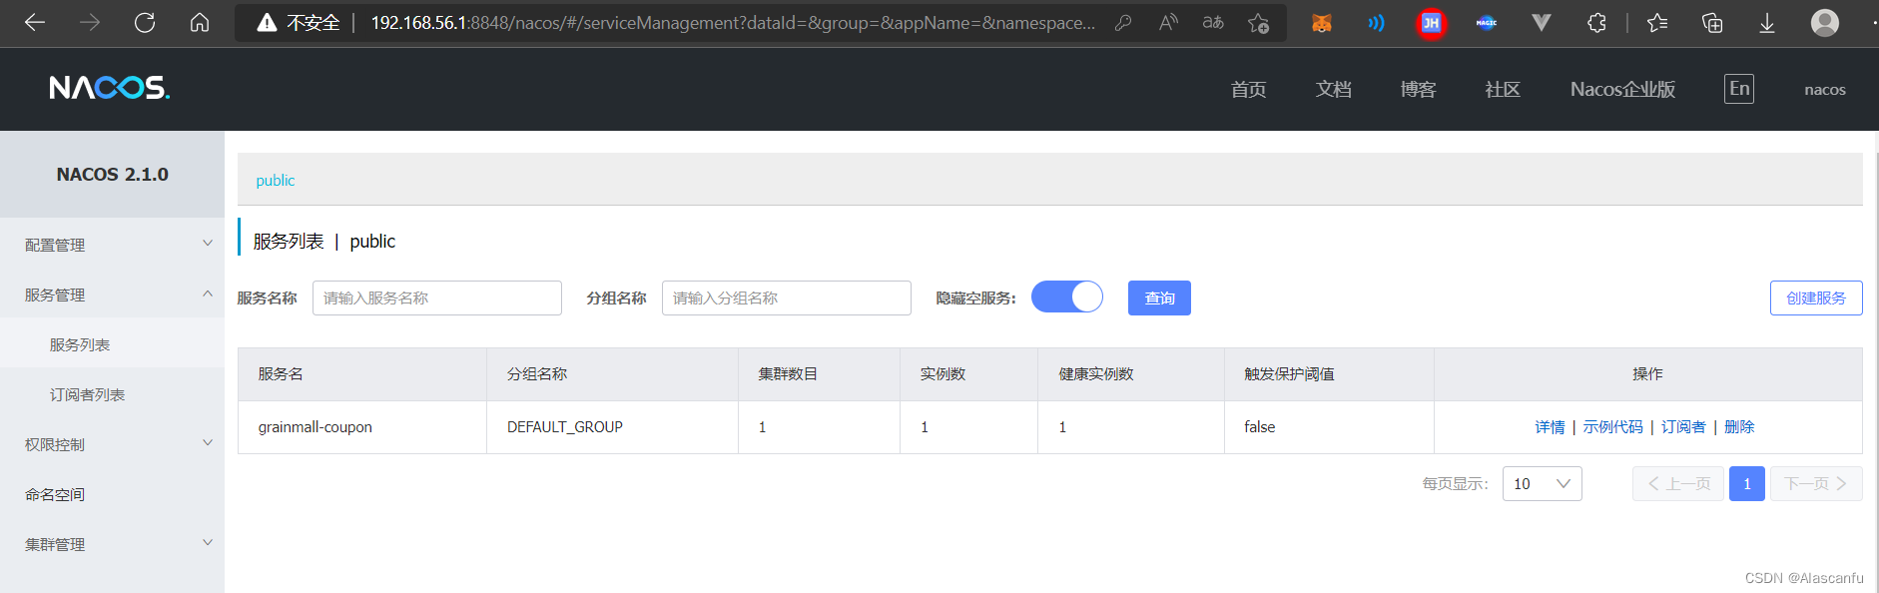Open the MetaMask fox extension
Viewport: 1879px width, 593px height.
(1322, 22)
